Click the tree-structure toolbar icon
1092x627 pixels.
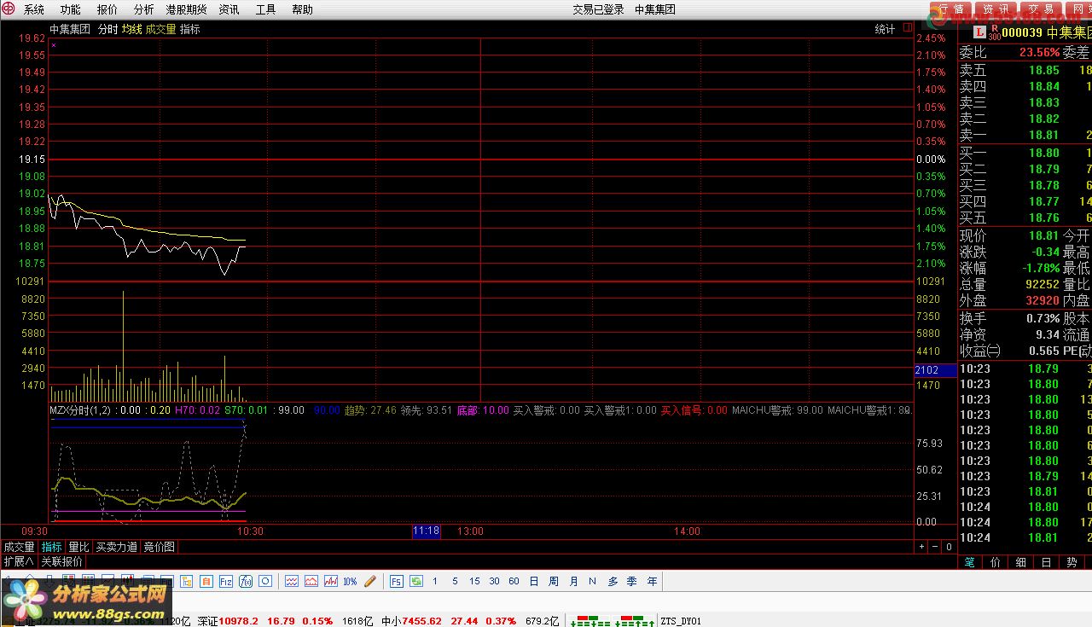click(186, 581)
